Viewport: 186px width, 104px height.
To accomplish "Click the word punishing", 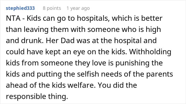I will tap(132, 63).
